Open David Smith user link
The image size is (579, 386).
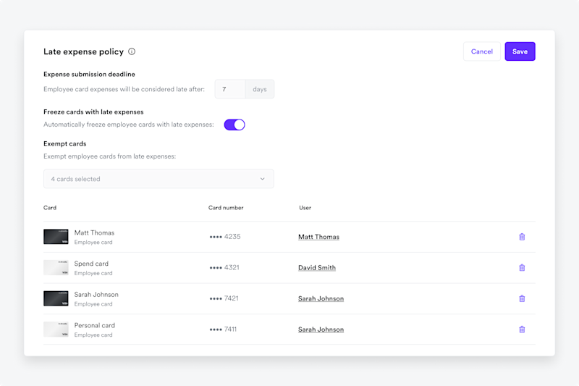click(x=317, y=267)
